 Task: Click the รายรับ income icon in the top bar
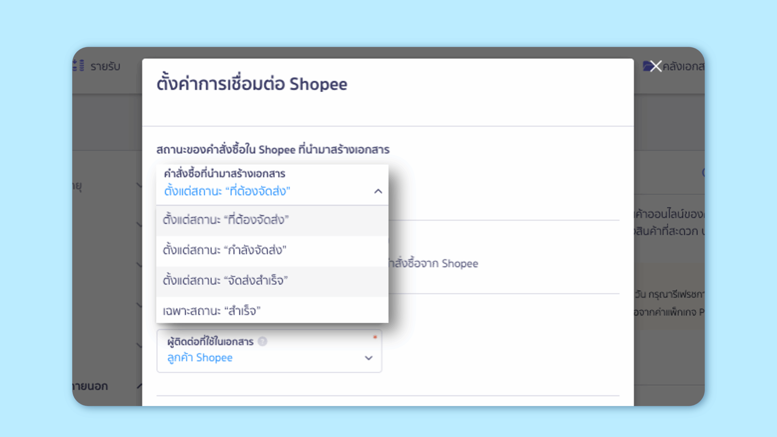[78, 66]
